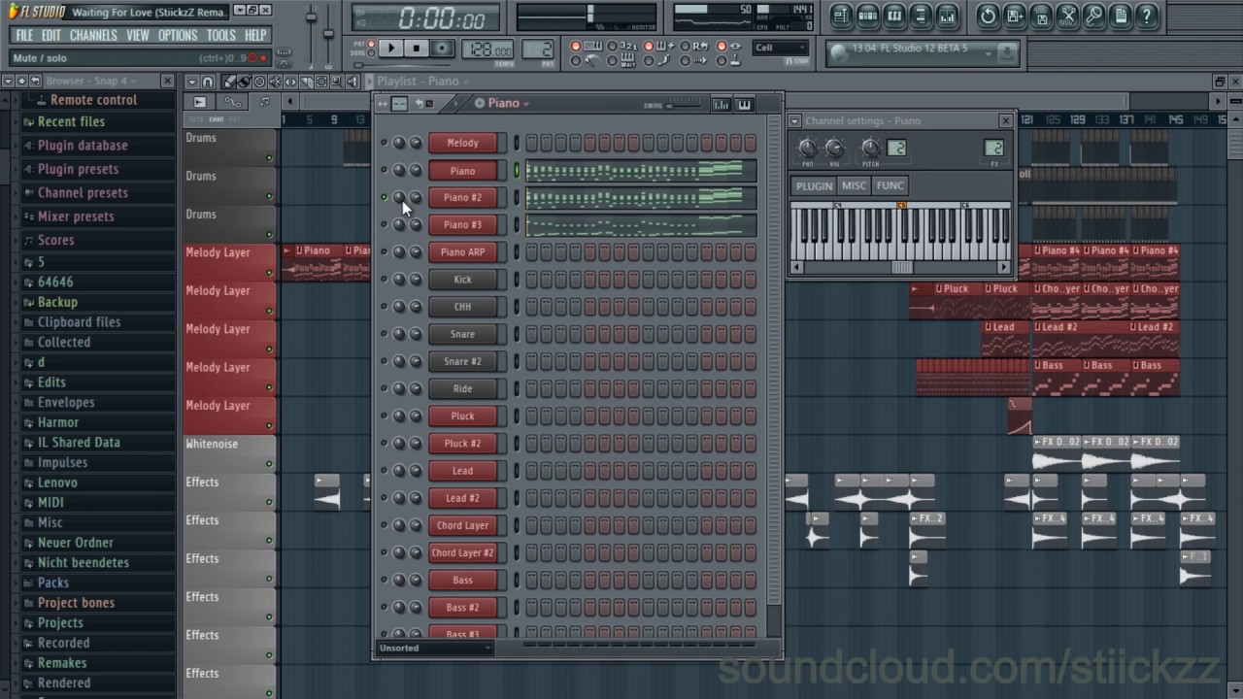
Task: Click the stop button in transport
Action: coord(417,49)
